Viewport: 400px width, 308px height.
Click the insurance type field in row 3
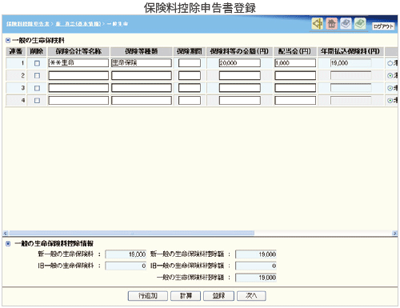(142, 88)
